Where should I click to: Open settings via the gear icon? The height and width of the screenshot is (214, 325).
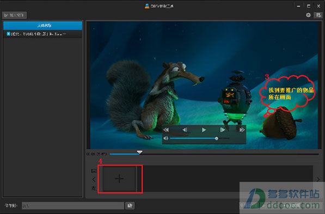click(x=308, y=15)
